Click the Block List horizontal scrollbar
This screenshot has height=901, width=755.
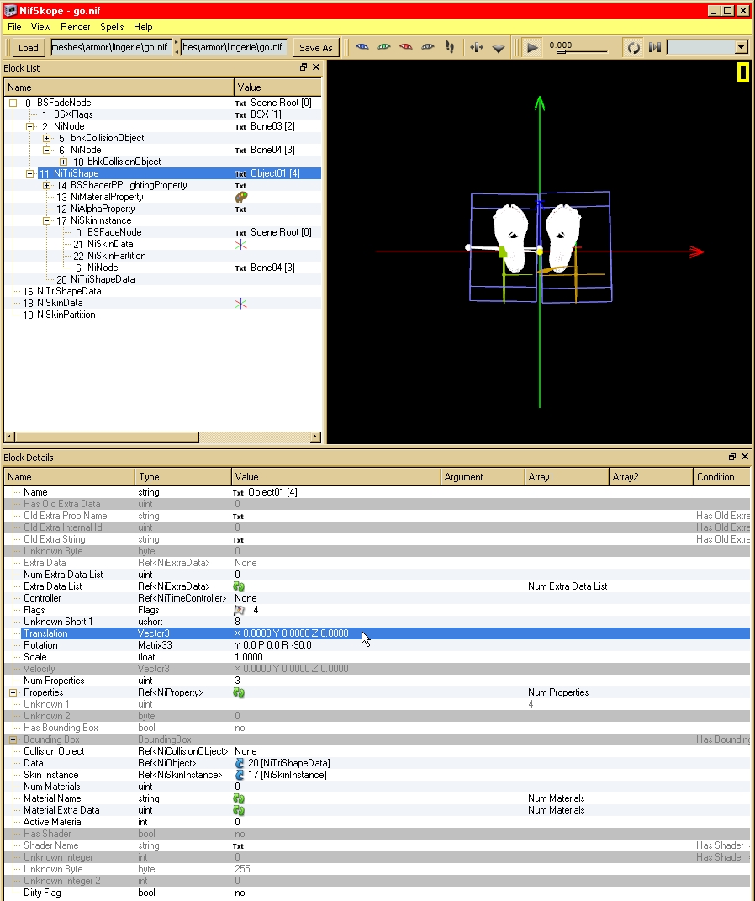tap(162, 437)
